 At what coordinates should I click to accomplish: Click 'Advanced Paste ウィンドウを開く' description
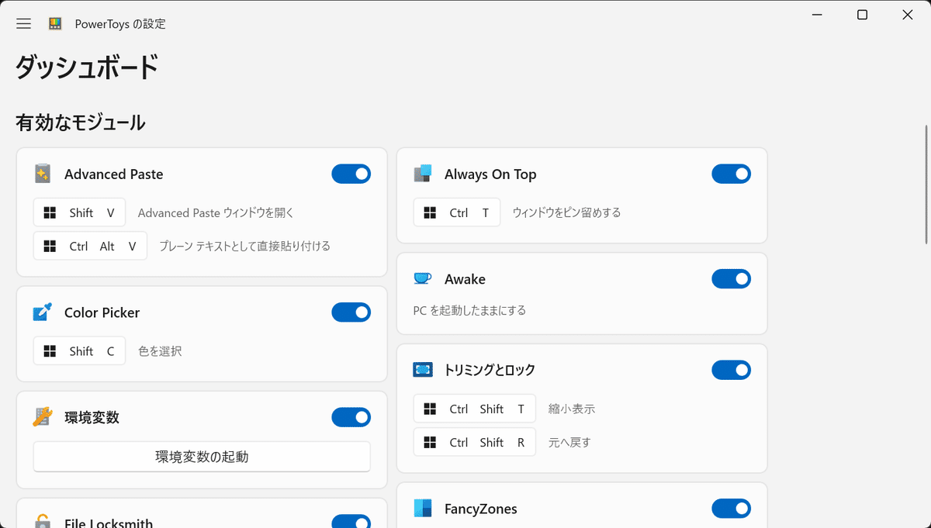click(216, 212)
